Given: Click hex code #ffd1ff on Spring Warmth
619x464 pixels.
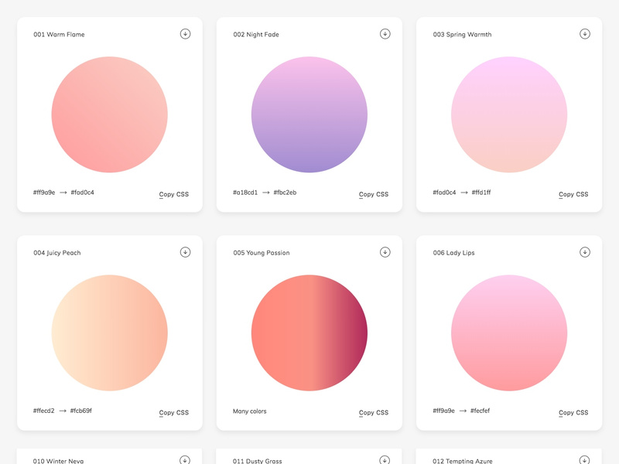Looking at the screenshot, I should [481, 193].
